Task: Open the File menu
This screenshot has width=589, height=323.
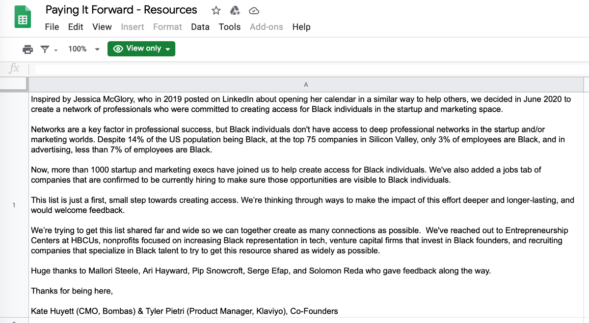Action: point(52,27)
